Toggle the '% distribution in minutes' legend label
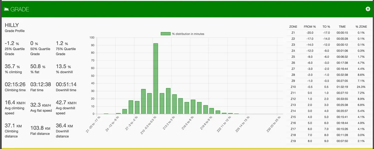Screen dimensions: 374x149 [x=188, y=34]
